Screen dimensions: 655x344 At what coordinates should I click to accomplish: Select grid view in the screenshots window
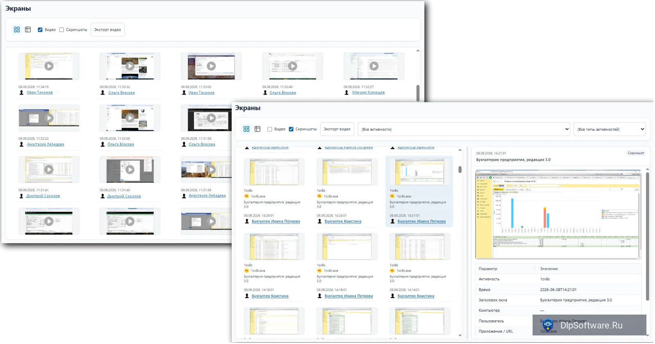pos(246,129)
